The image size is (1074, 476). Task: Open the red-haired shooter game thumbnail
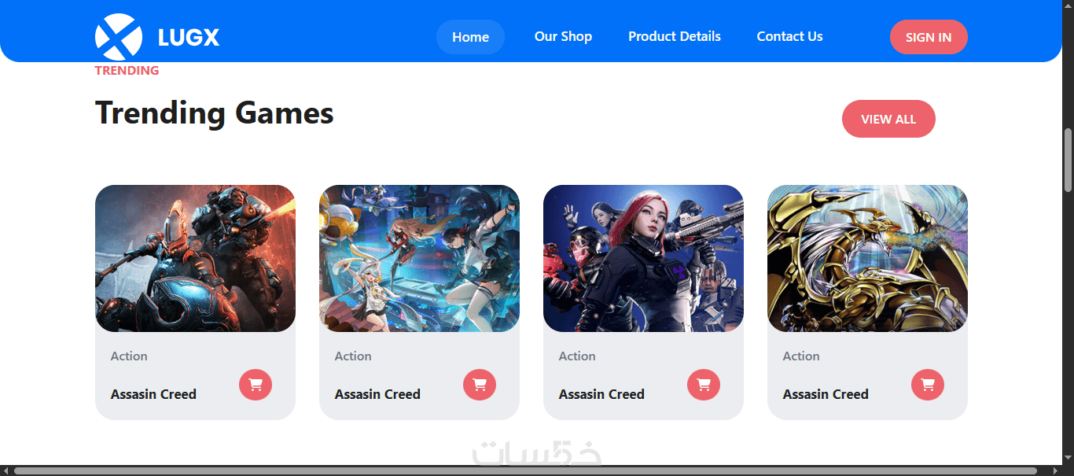(x=643, y=258)
